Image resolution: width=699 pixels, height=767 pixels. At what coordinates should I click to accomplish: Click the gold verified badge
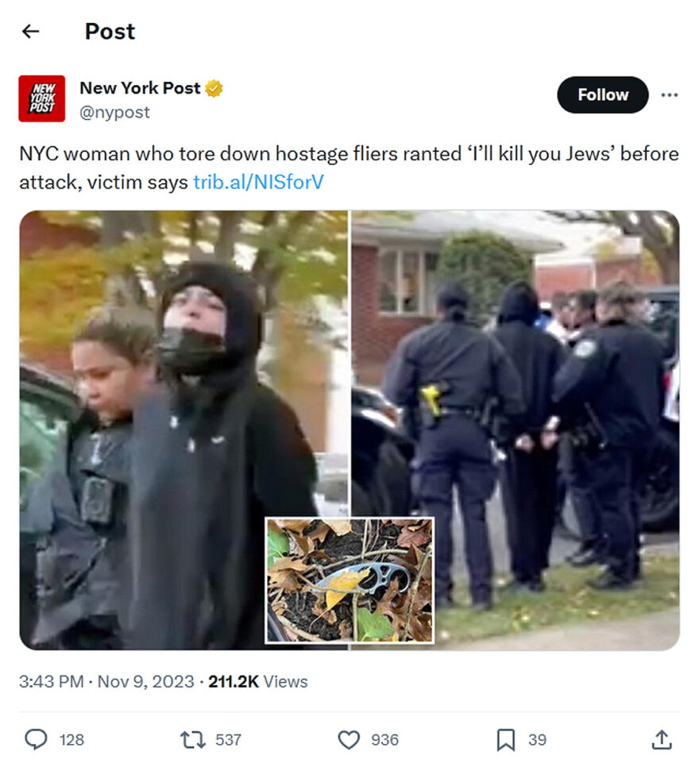214,88
